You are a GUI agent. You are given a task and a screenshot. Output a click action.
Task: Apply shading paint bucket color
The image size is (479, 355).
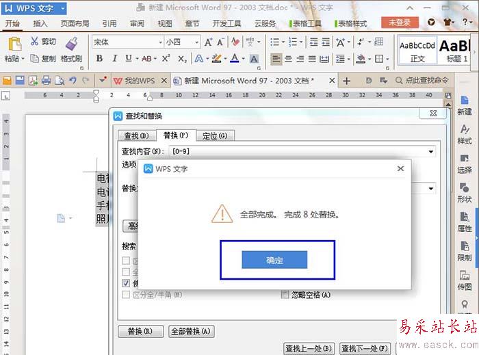point(361,59)
